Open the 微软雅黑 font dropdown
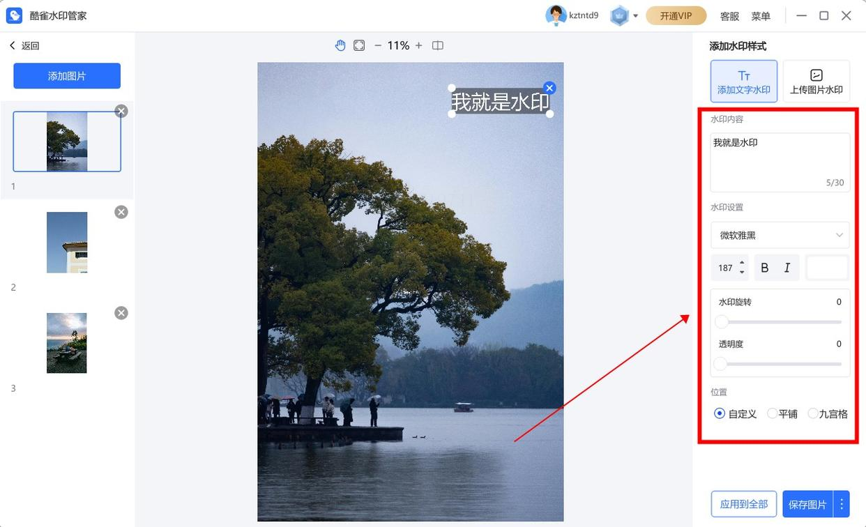The width and height of the screenshot is (866, 527). (x=780, y=235)
